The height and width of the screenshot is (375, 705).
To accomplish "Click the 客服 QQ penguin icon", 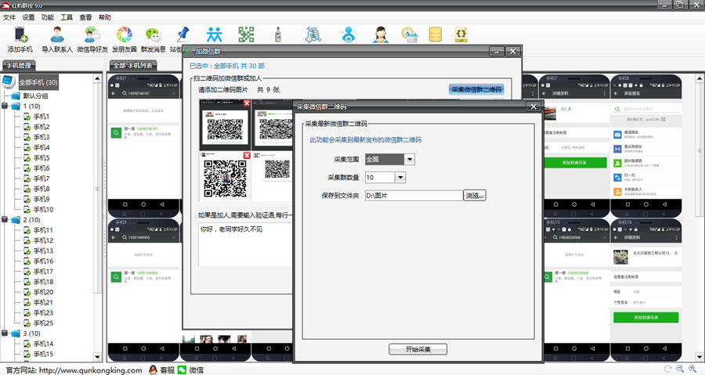I will pyautogui.click(x=153, y=370).
